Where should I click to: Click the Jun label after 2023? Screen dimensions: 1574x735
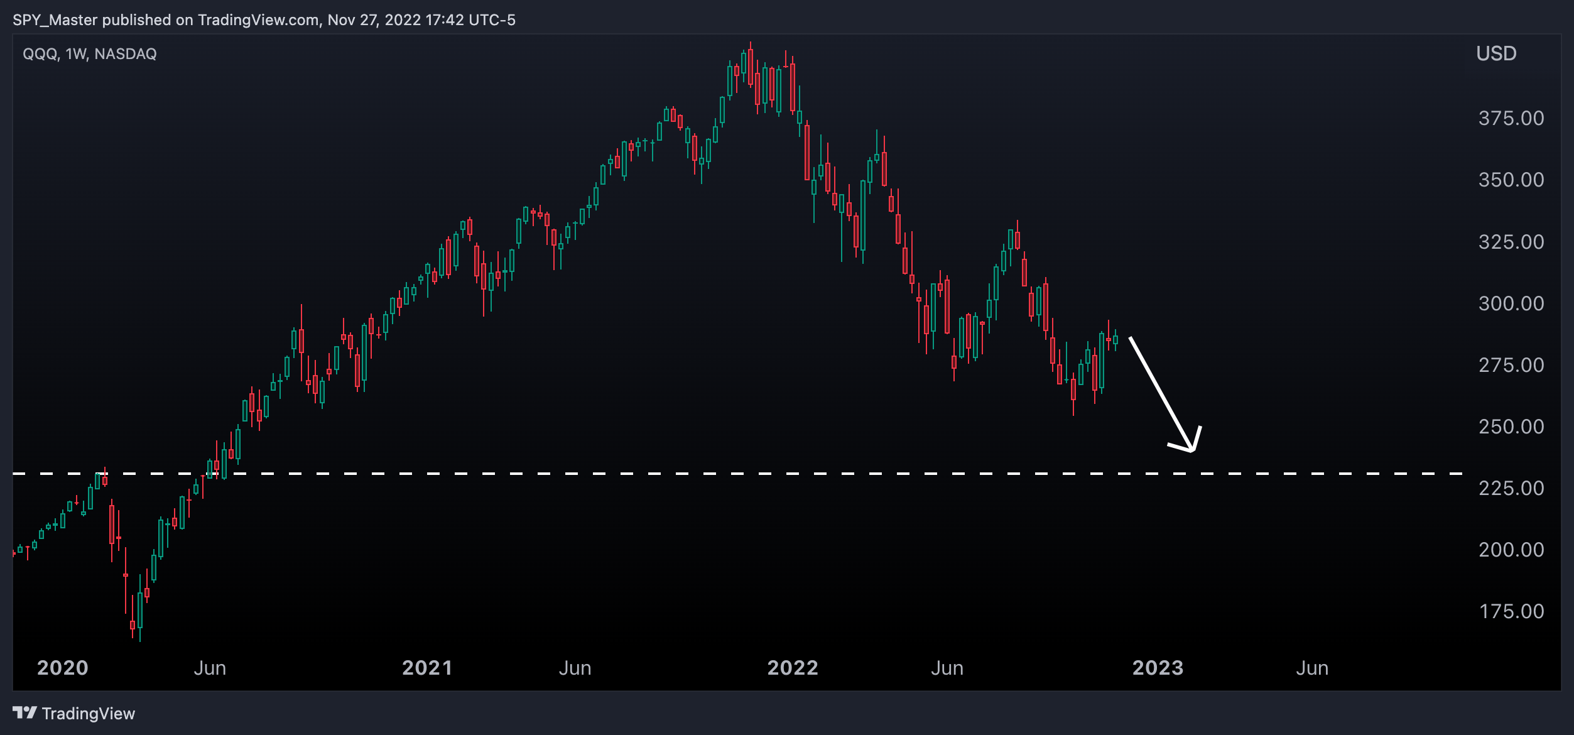point(1312,668)
